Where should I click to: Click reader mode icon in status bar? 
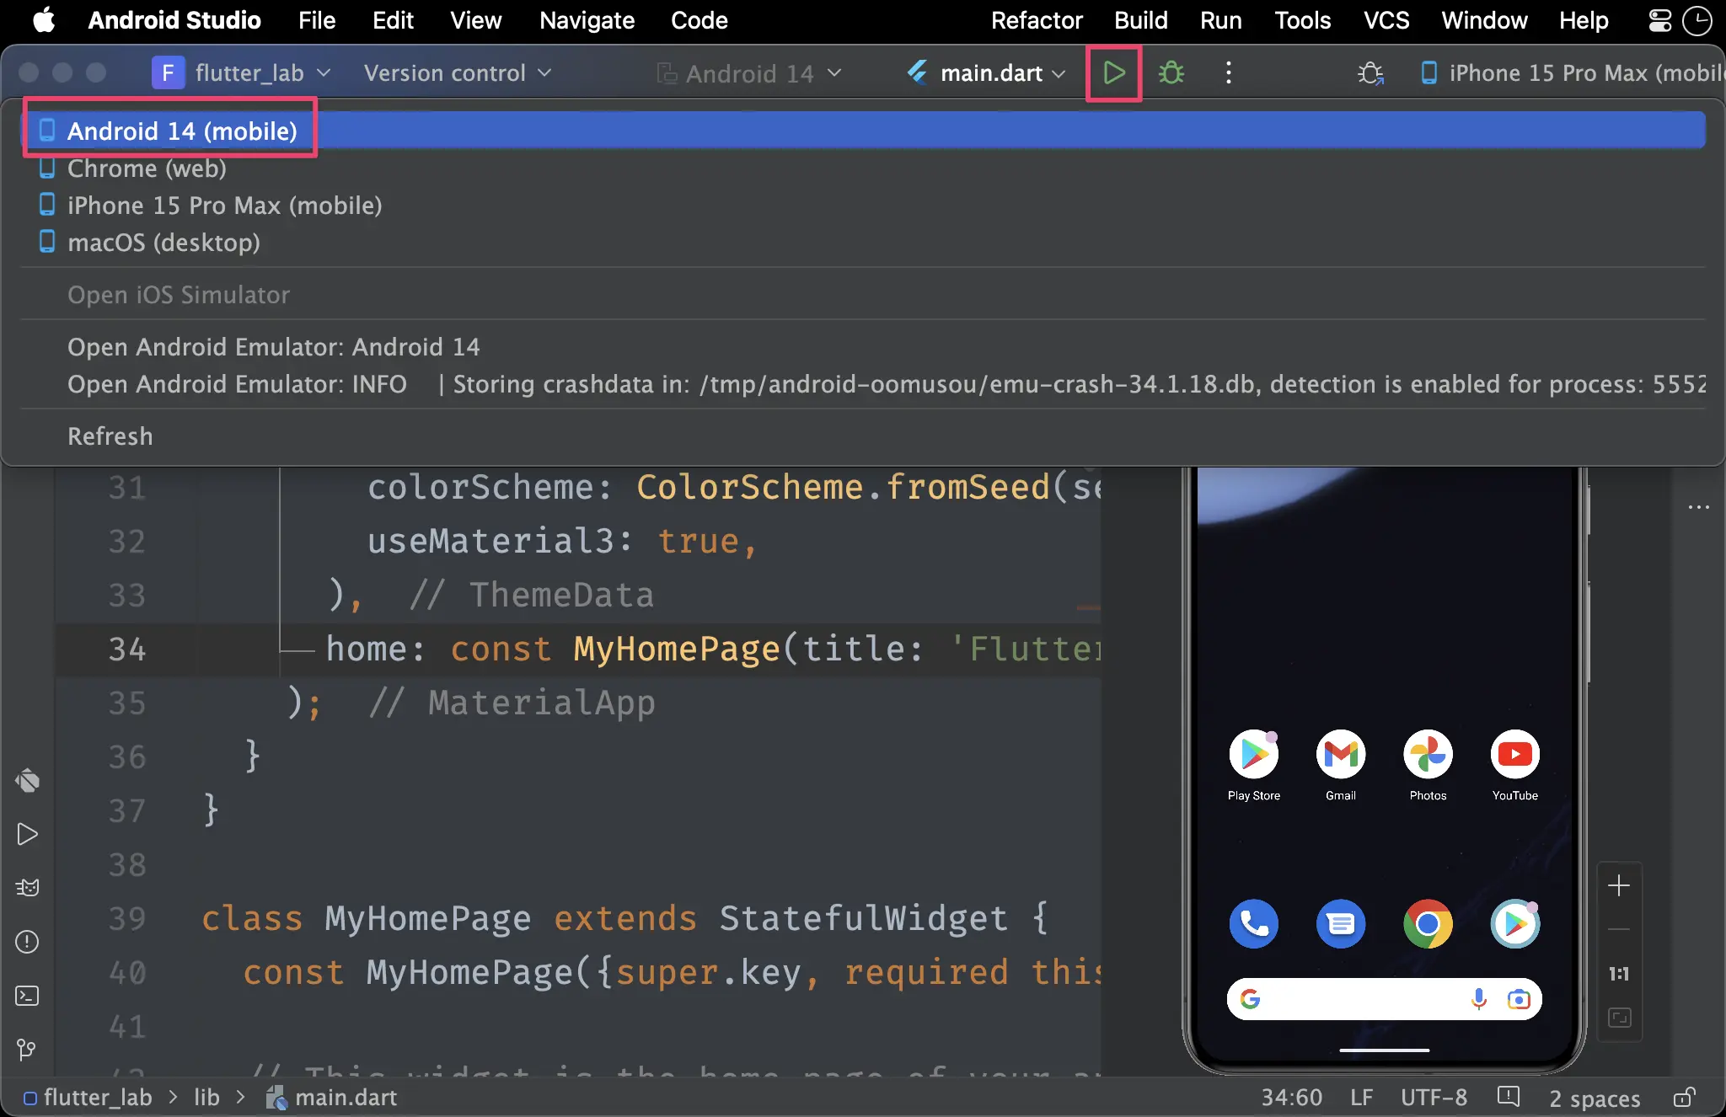tap(1508, 1097)
